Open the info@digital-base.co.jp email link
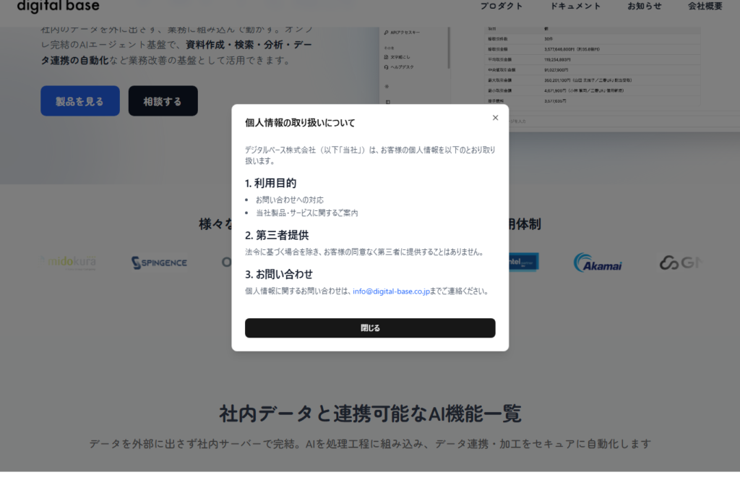This screenshot has width=740, height=488. 391,291
